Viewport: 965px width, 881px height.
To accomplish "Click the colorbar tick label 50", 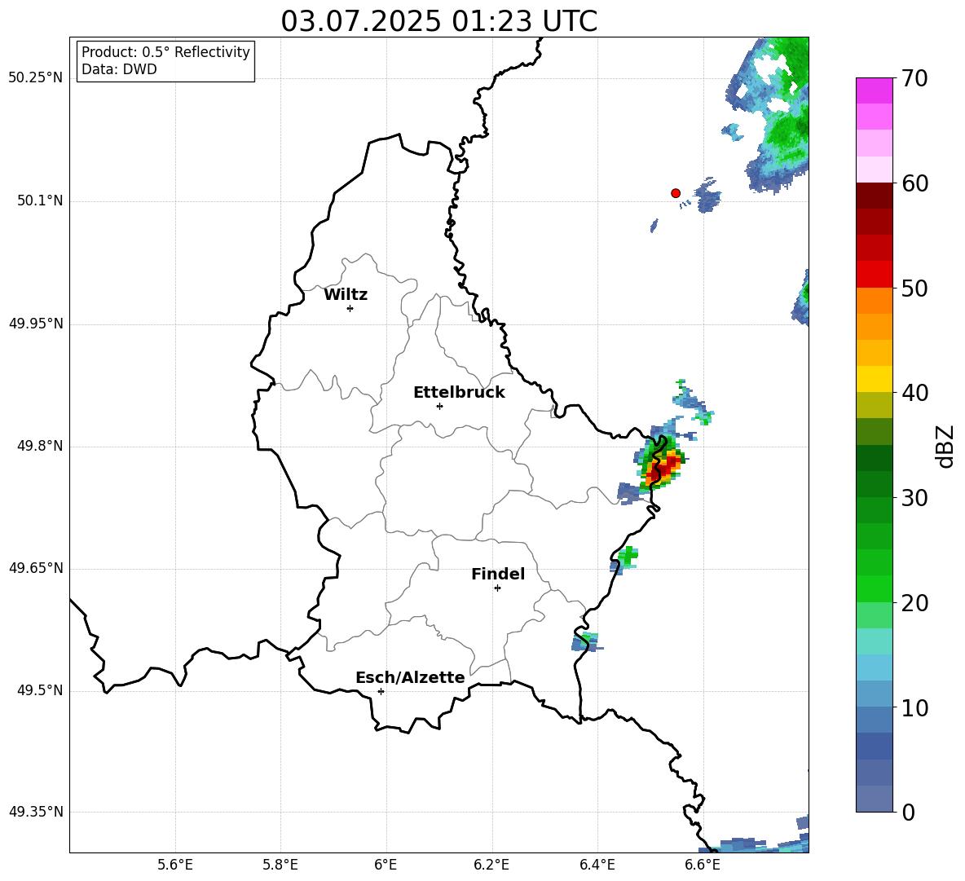I will (914, 289).
